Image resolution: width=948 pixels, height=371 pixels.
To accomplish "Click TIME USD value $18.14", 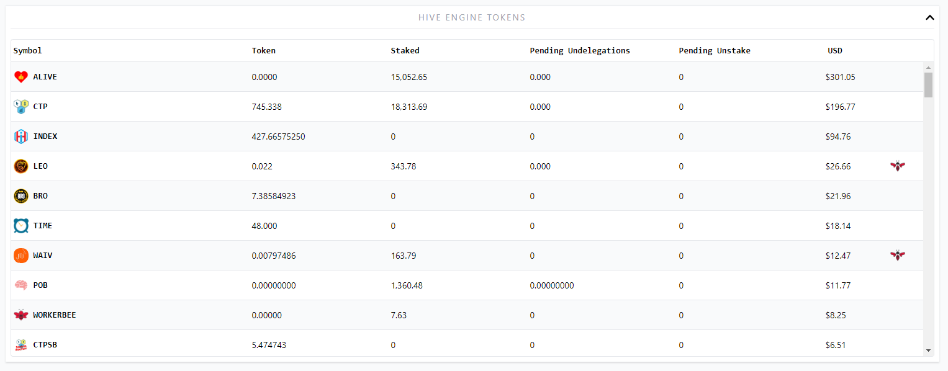I will click(x=838, y=226).
